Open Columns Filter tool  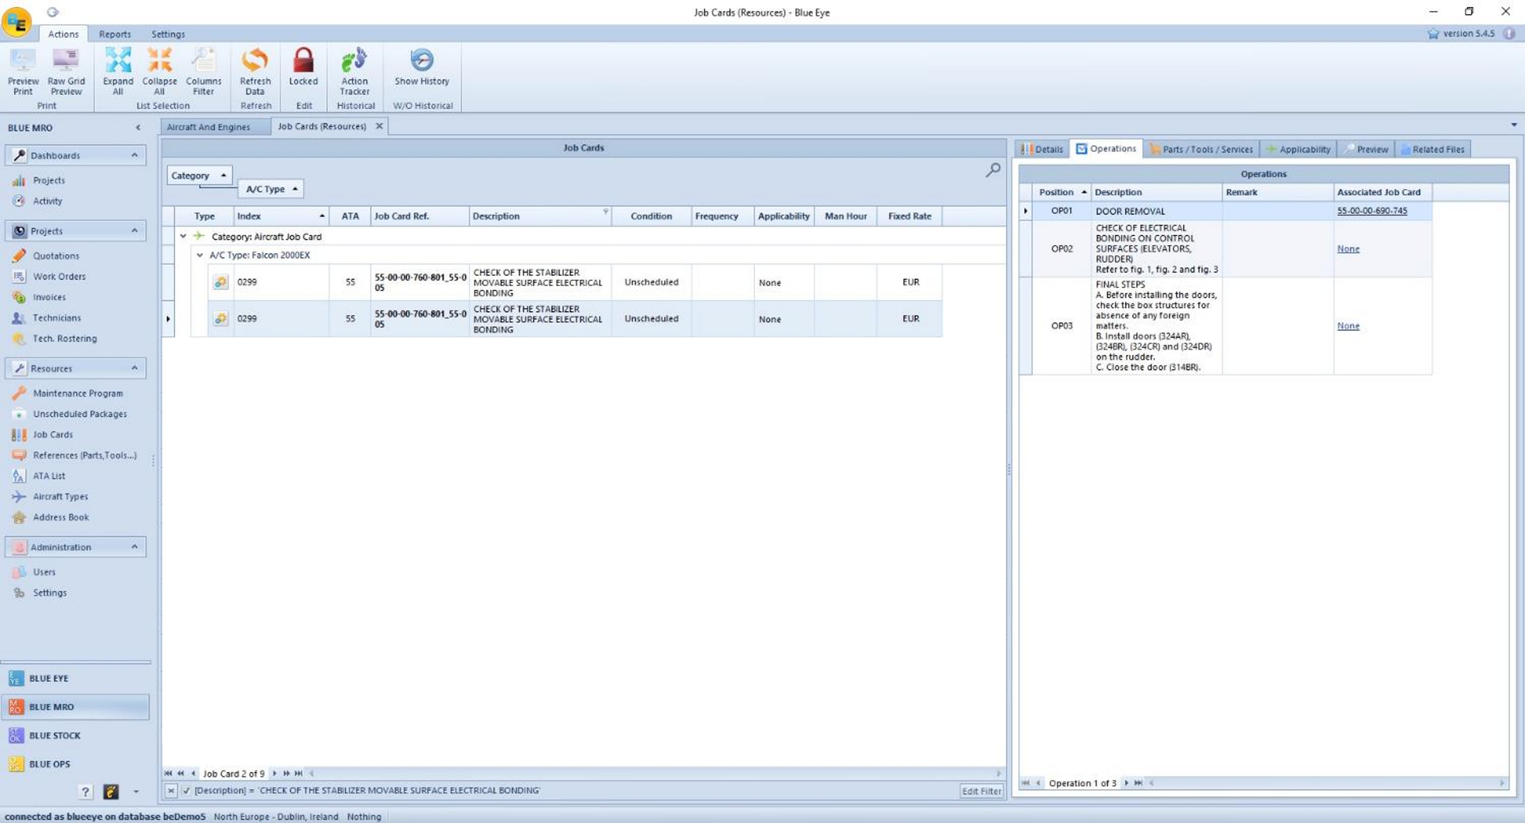point(203,72)
